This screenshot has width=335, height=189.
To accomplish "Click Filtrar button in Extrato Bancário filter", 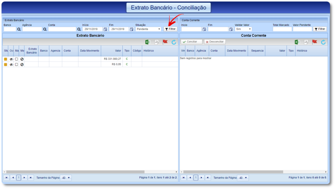I will point(170,29).
